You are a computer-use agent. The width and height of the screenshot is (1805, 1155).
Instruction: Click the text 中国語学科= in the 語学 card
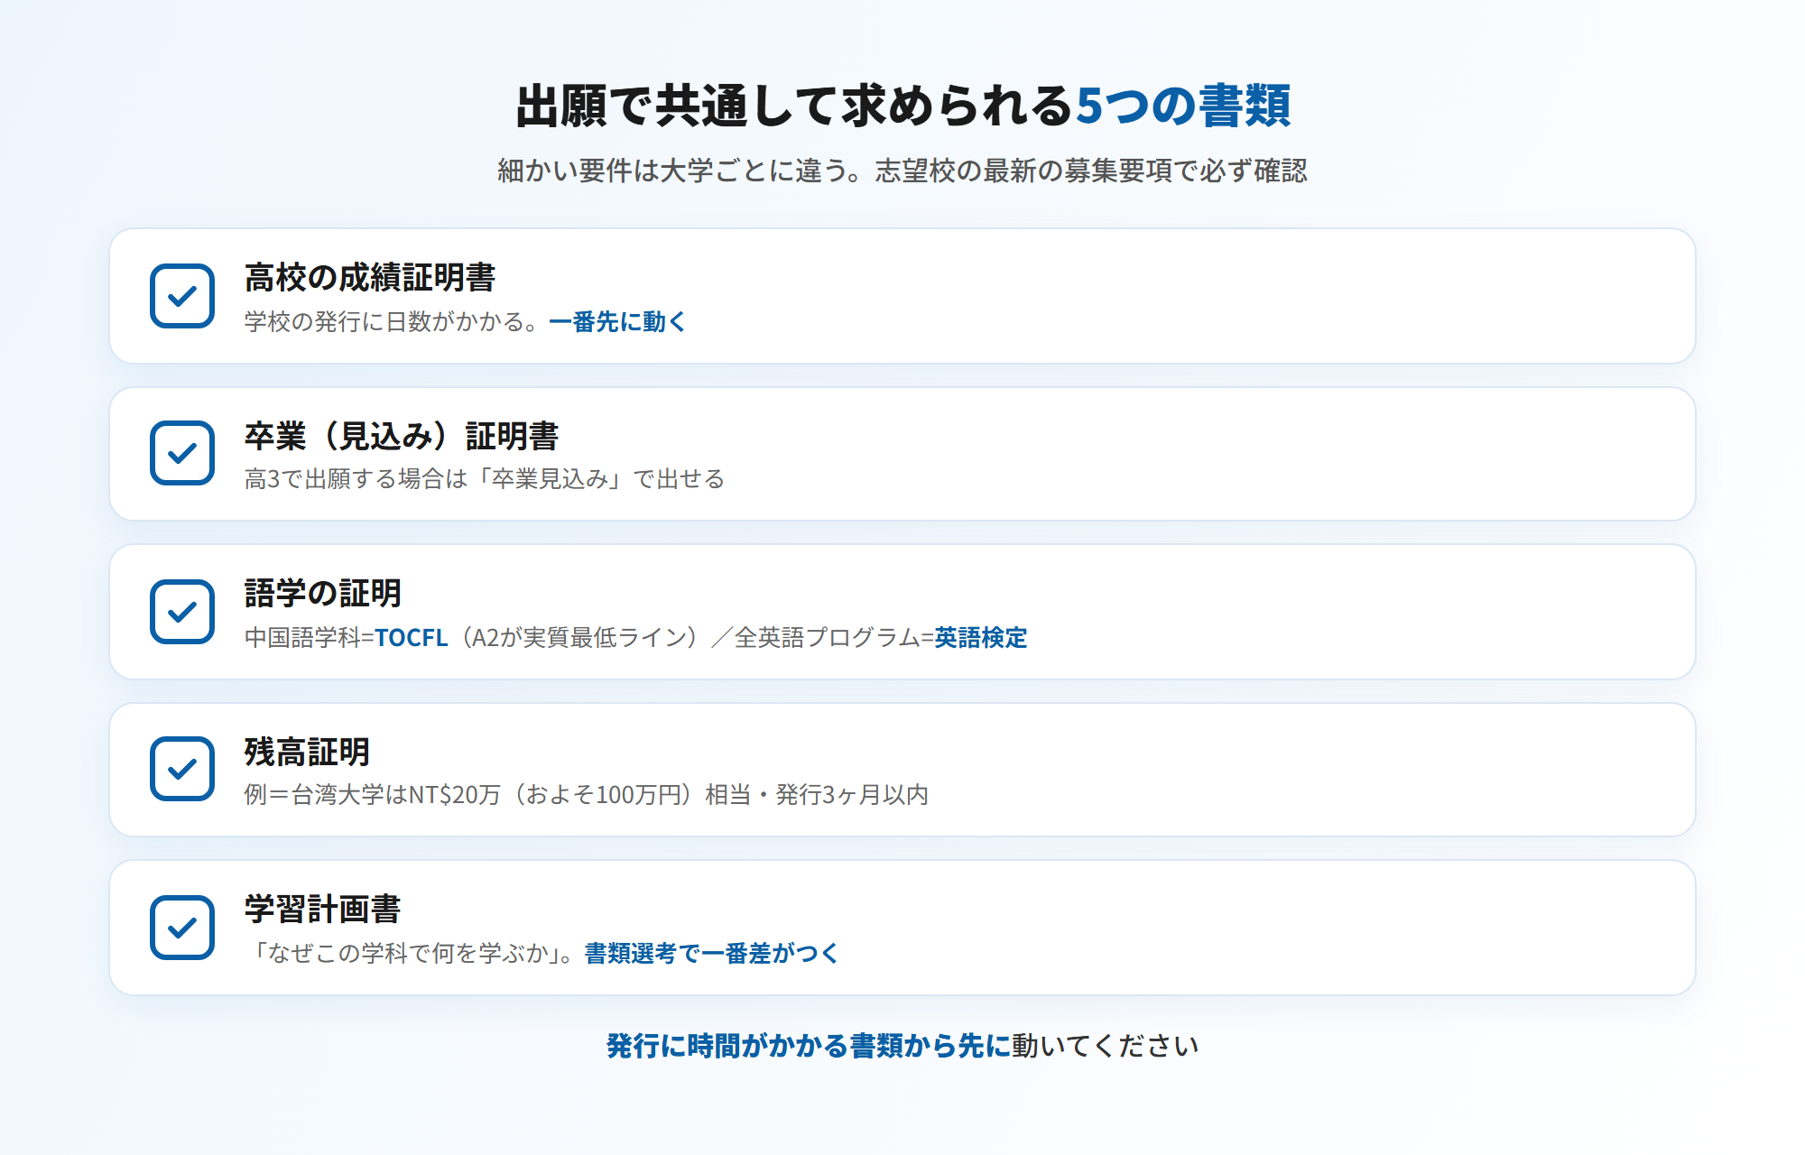click(x=309, y=638)
